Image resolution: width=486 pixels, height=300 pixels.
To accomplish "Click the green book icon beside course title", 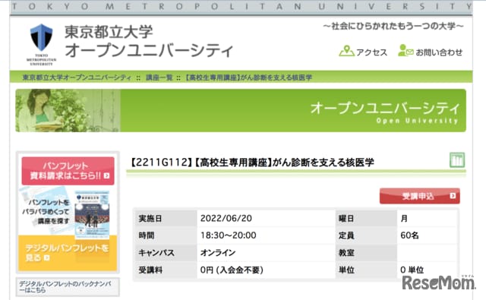I will pos(457,160).
